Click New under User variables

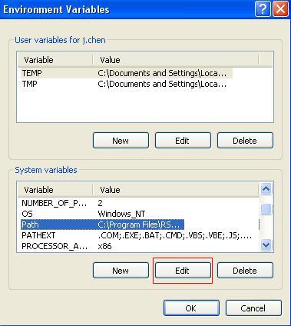tap(121, 141)
